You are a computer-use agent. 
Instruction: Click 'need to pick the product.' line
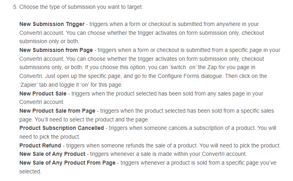(x=50, y=137)
